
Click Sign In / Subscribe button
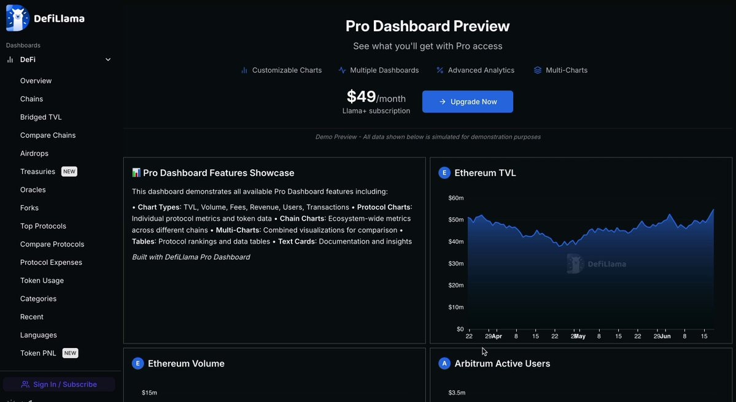point(59,384)
